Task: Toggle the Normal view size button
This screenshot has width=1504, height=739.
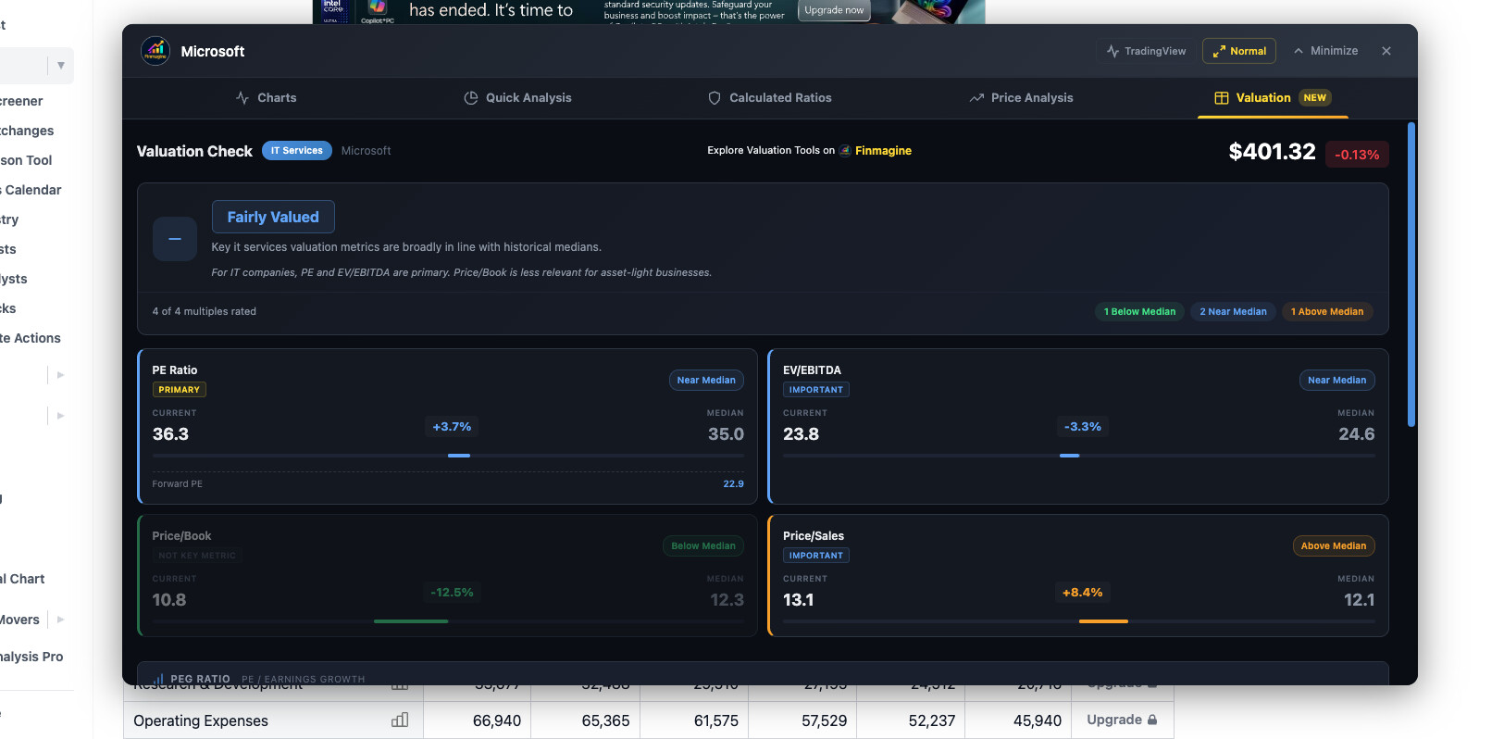Action: tap(1239, 51)
